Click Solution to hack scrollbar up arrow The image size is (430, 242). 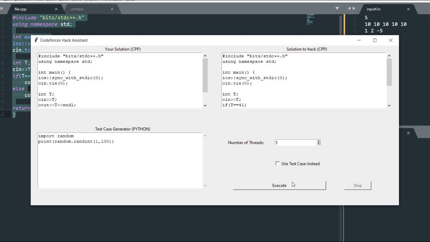[389, 56]
